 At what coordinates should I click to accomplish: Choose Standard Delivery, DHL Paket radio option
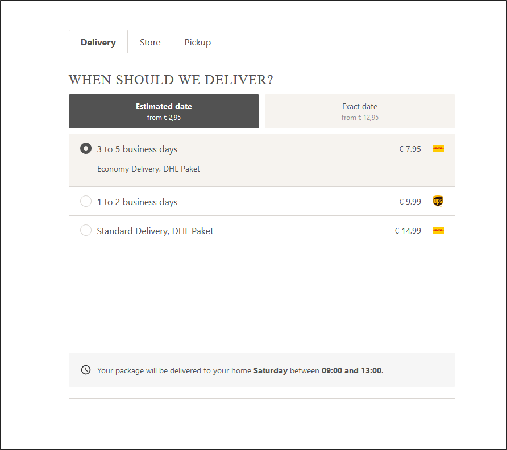(x=86, y=230)
